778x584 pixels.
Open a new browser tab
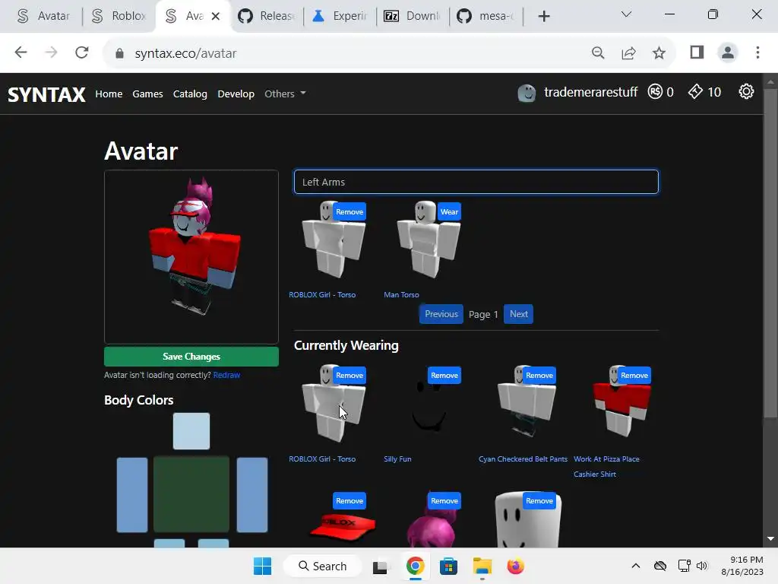point(544,17)
